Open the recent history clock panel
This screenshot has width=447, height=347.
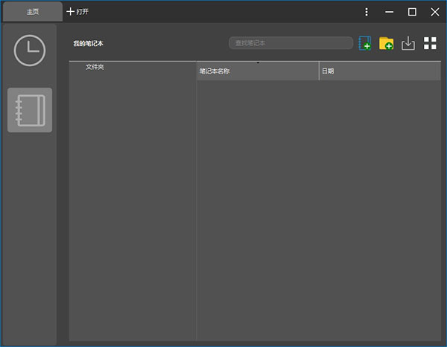[x=30, y=51]
